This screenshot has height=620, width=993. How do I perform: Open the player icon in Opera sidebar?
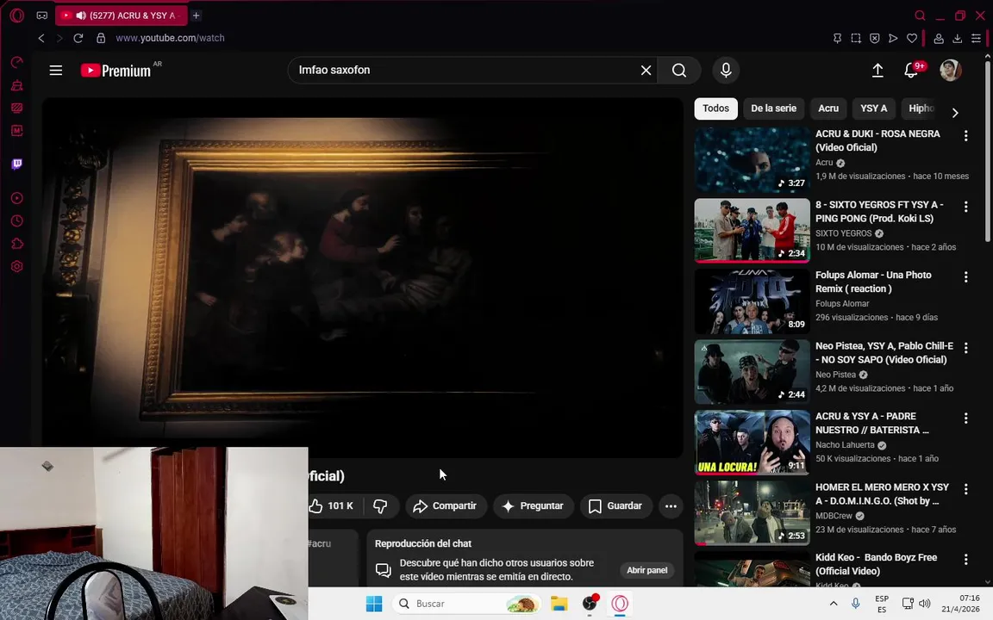click(17, 198)
